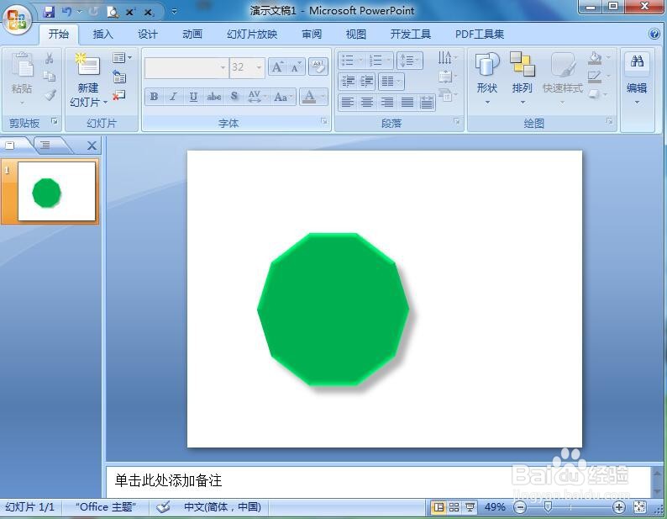The height and width of the screenshot is (519, 667).
Task: Open the font name combo box
Action: point(186,67)
